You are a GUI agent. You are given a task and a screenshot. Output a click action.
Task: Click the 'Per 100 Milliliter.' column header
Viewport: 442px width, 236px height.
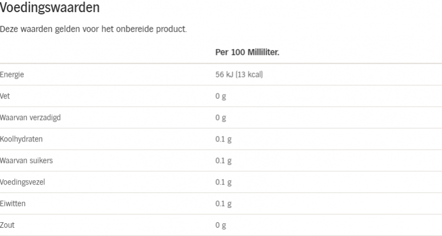[247, 52]
